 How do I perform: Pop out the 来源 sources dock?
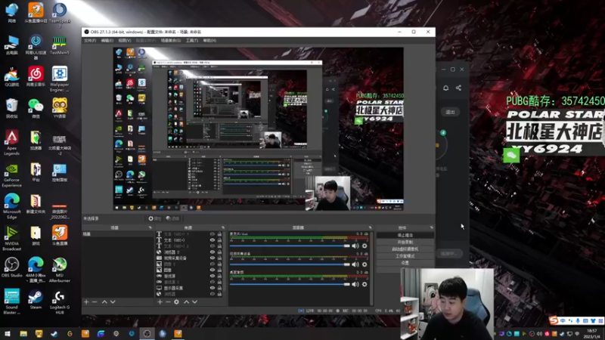point(223,227)
